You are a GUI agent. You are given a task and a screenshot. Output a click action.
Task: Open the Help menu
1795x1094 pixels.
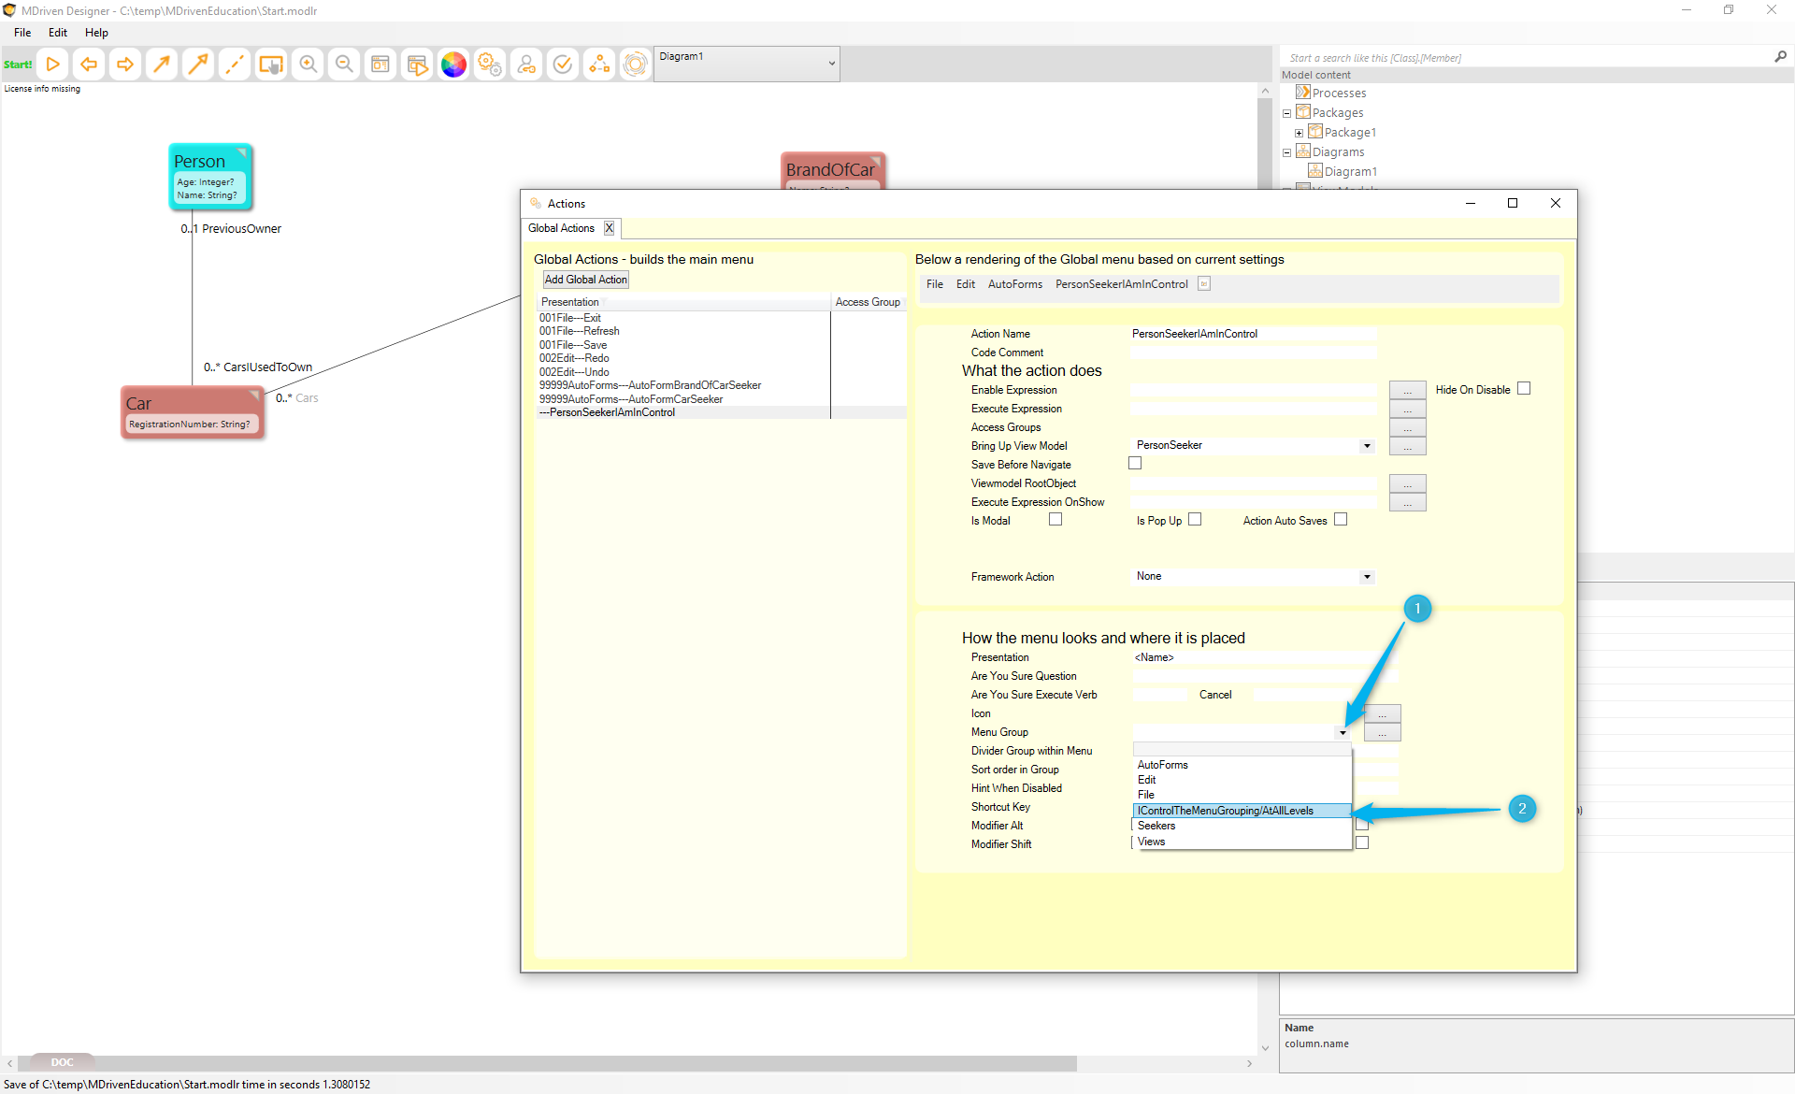pyautogui.click(x=96, y=33)
